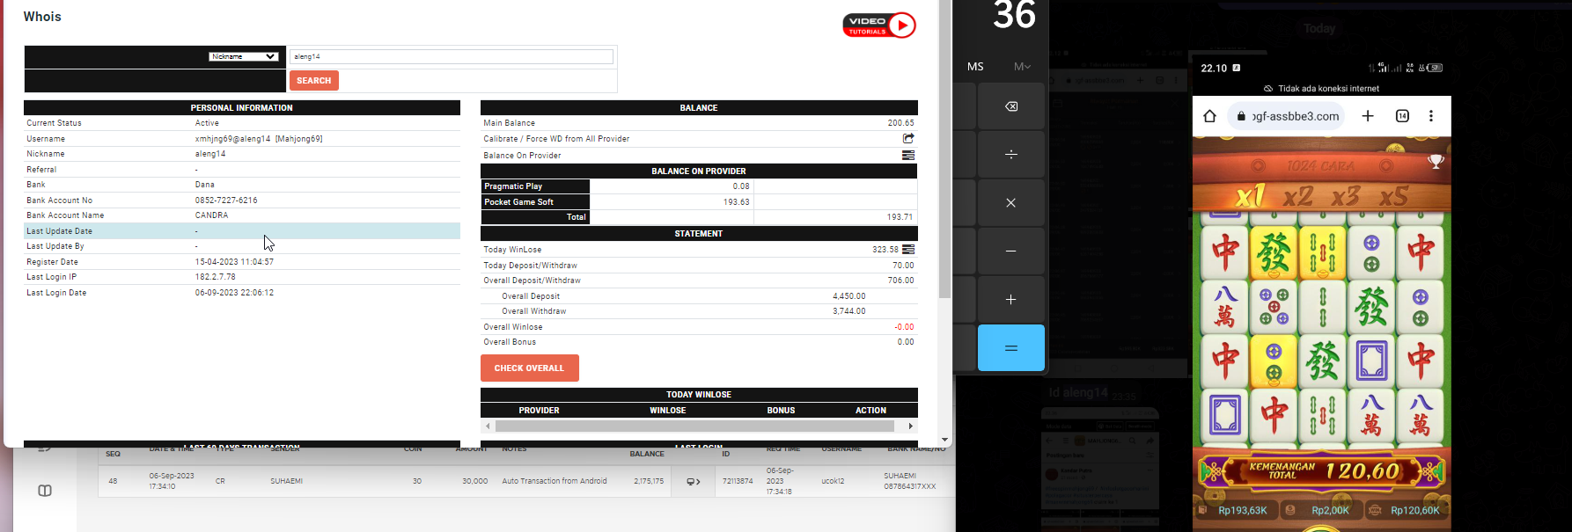The width and height of the screenshot is (1572, 532).
Task: Tap the phone browser address bar
Action: coord(1288,116)
